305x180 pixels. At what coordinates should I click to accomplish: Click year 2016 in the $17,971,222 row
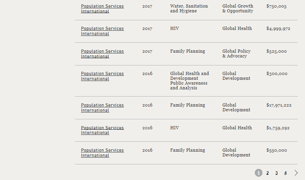(x=147, y=105)
